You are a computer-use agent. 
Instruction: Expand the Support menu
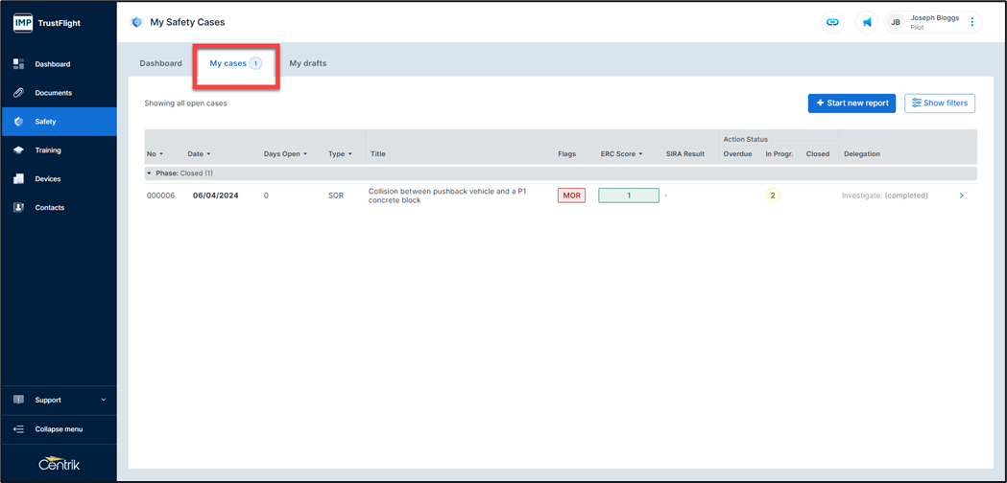pos(58,400)
